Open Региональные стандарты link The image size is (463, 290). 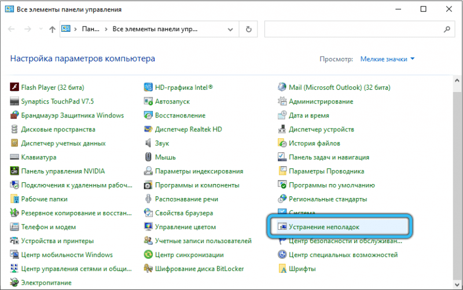tap(328, 199)
